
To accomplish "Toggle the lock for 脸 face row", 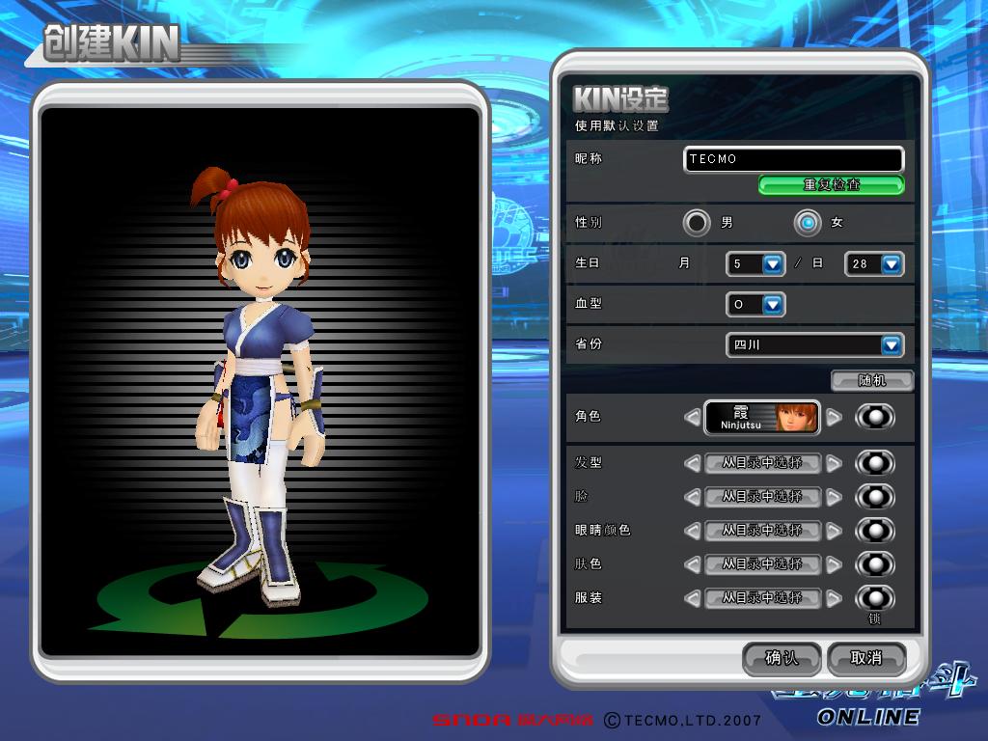I will tap(874, 497).
